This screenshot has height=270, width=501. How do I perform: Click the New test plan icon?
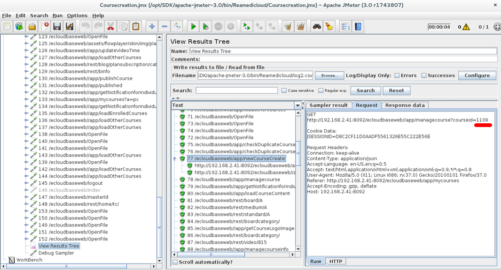[x=7, y=27]
